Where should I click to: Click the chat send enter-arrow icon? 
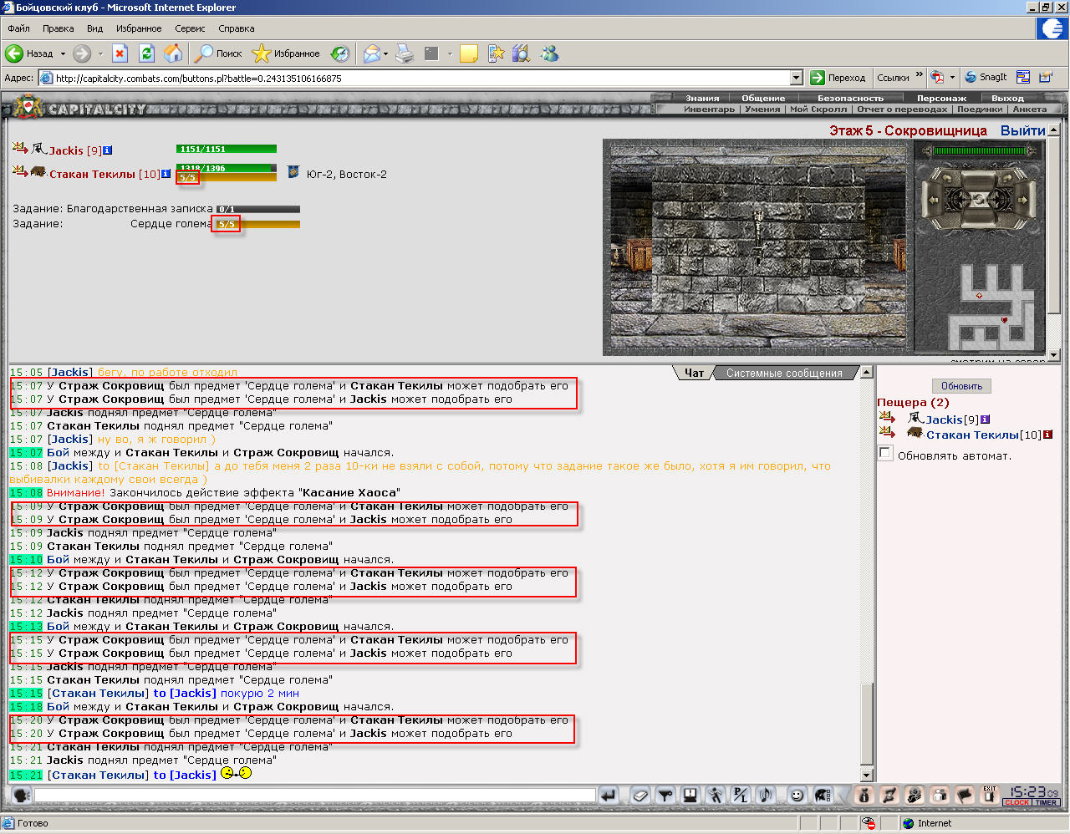[609, 795]
